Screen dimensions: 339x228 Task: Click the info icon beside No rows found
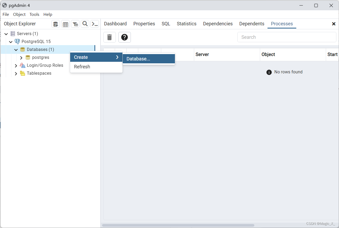pyautogui.click(x=269, y=72)
